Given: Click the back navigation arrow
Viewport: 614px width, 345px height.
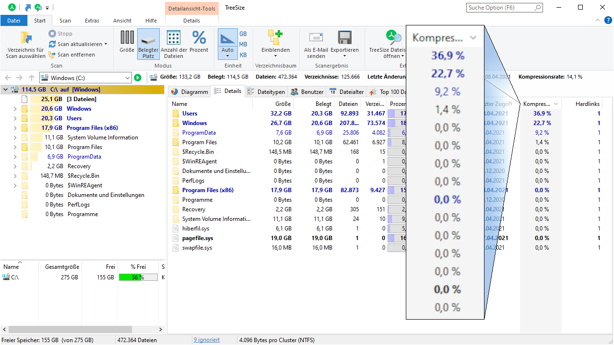Looking at the screenshot, I should 8,78.
